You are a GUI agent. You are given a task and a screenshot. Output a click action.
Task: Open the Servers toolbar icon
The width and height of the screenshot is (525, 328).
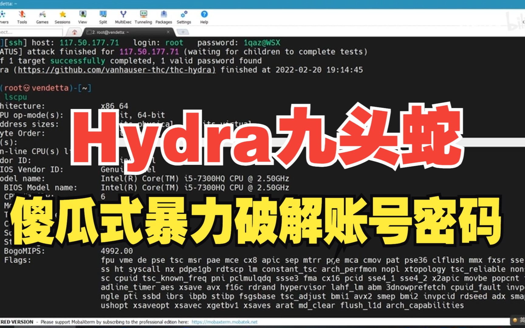[4, 17]
